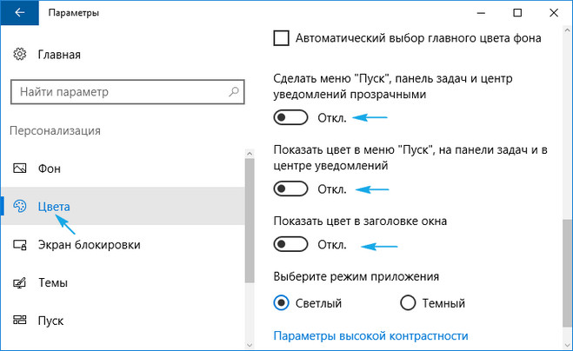
Task: Click the Home gear icon
Action: [20, 55]
